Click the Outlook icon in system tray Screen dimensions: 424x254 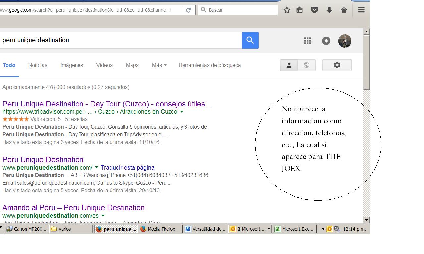(329, 229)
